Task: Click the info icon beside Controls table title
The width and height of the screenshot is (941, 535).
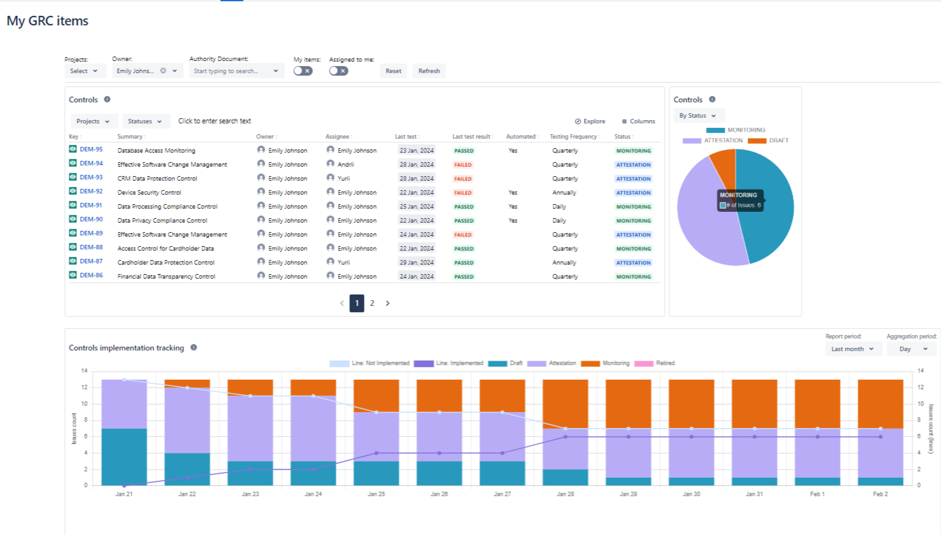Action: tap(107, 99)
